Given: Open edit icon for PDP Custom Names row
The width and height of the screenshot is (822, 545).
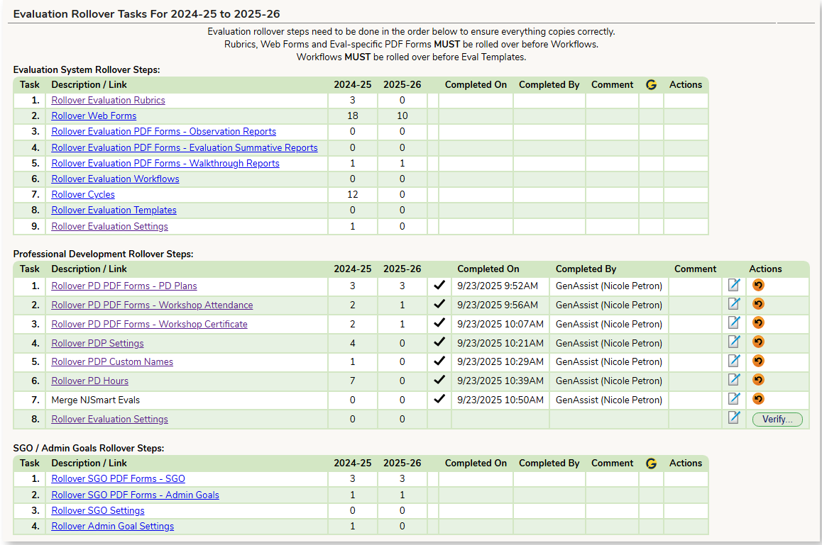Looking at the screenshot, I should 734,361.
